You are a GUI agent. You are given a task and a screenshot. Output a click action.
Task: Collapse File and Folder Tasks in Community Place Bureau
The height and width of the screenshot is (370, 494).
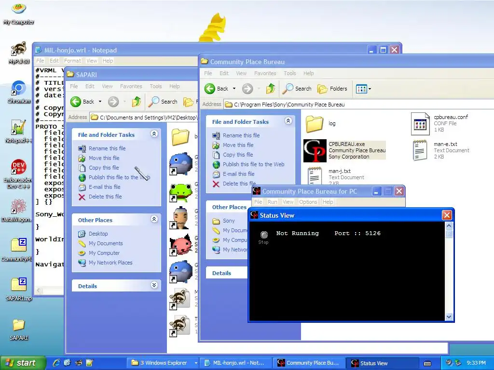(288, 121)
